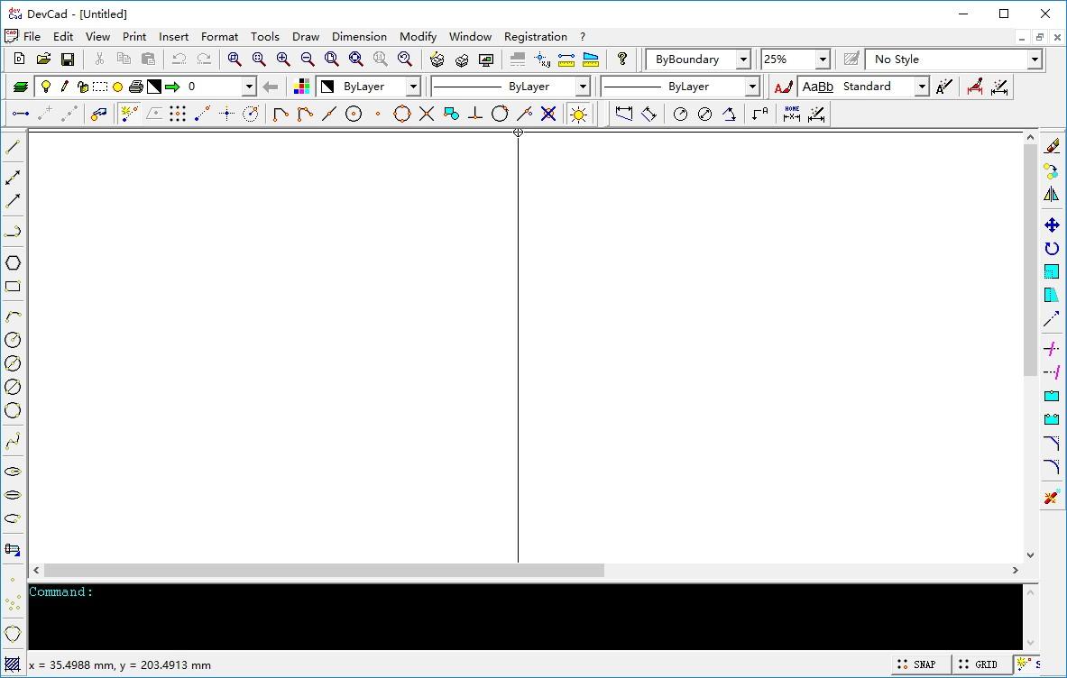
Task: Open the multicolor palette color picker
Action: 301,87
